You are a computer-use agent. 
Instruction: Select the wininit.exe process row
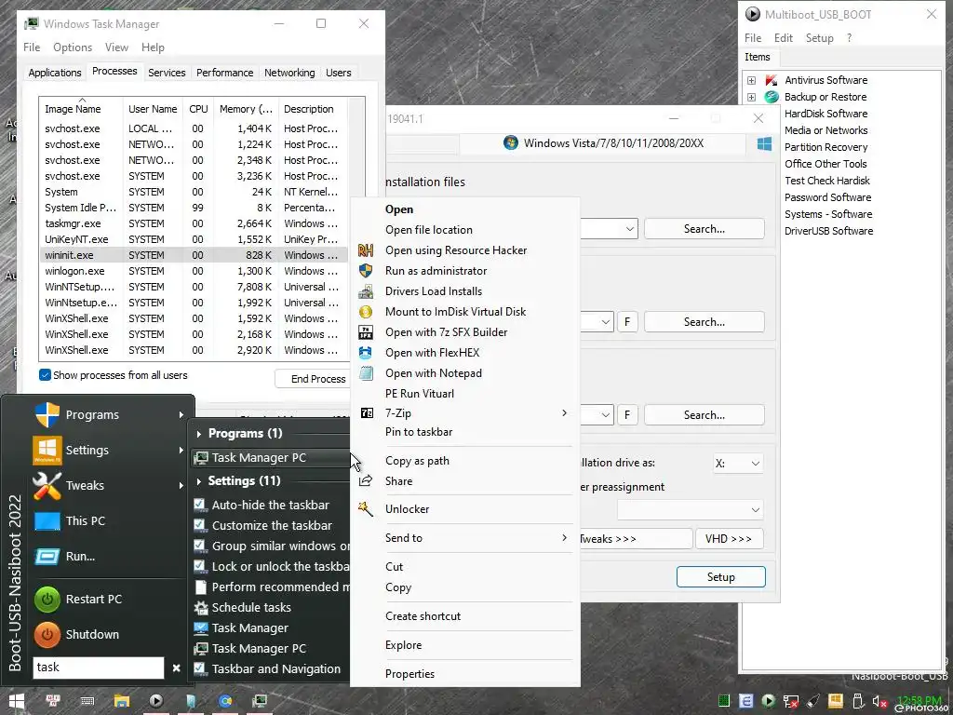[194, 255]
